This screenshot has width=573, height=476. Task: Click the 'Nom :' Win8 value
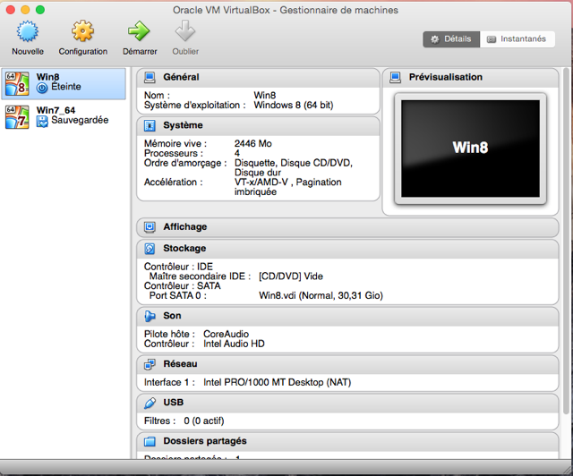point(265,96)
